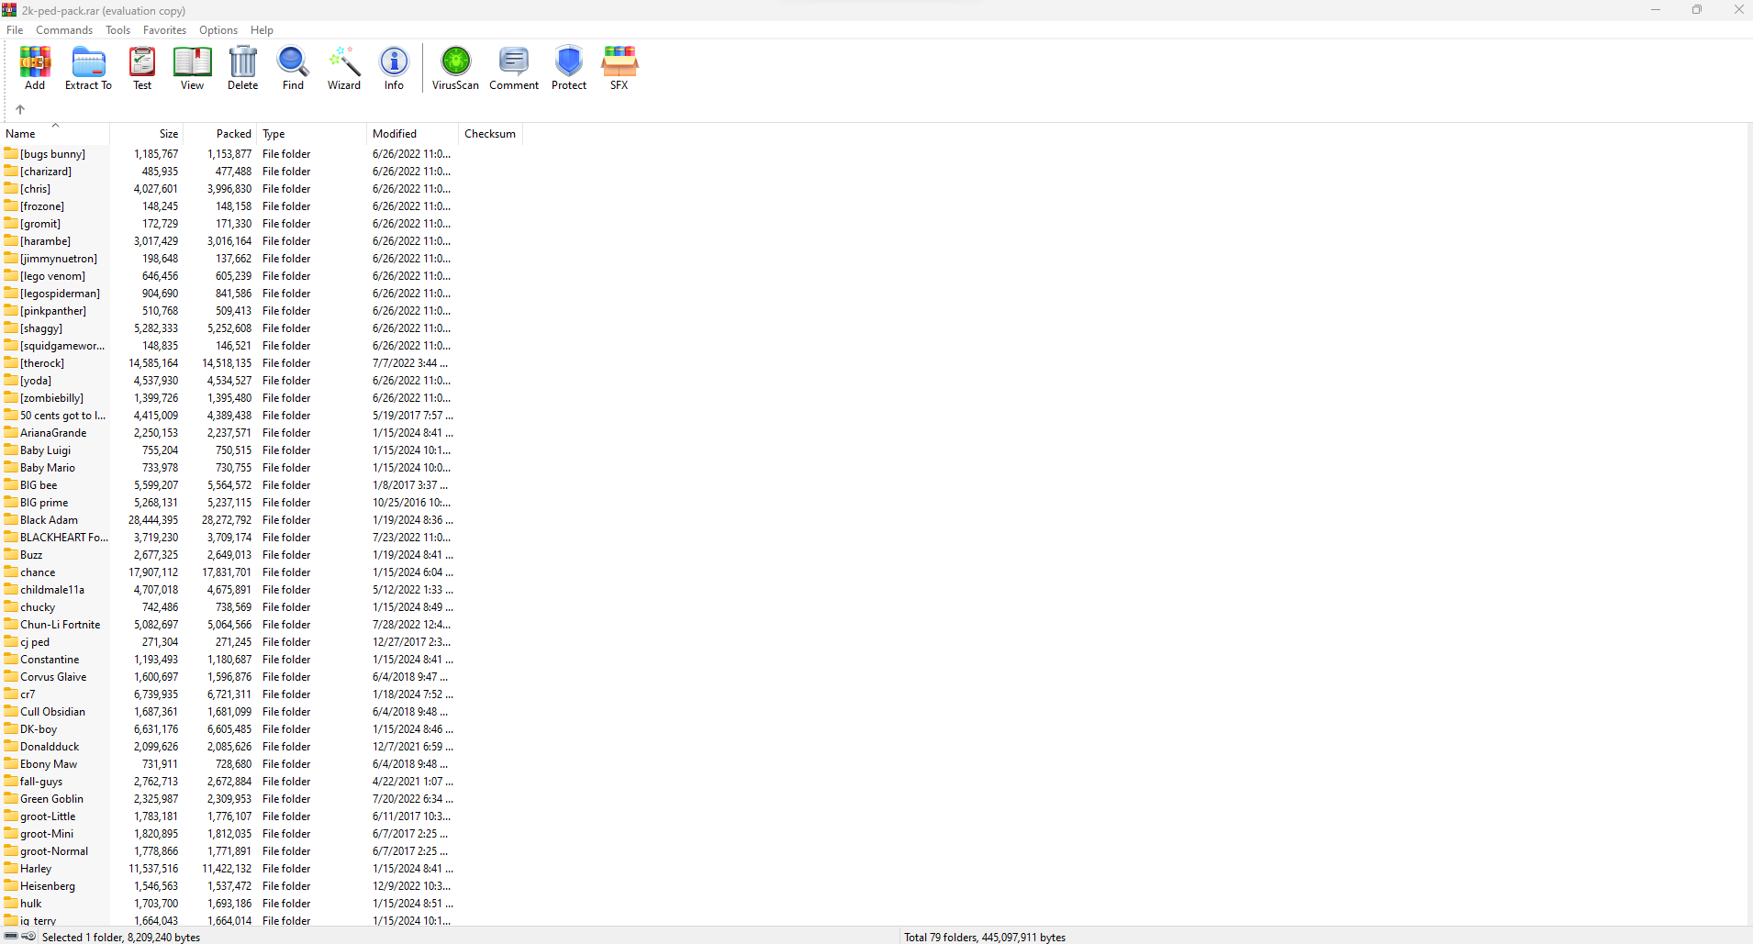Select the hulk folder icon
The height and width of the screenshot is (944, 1753).
coord(11,903)
